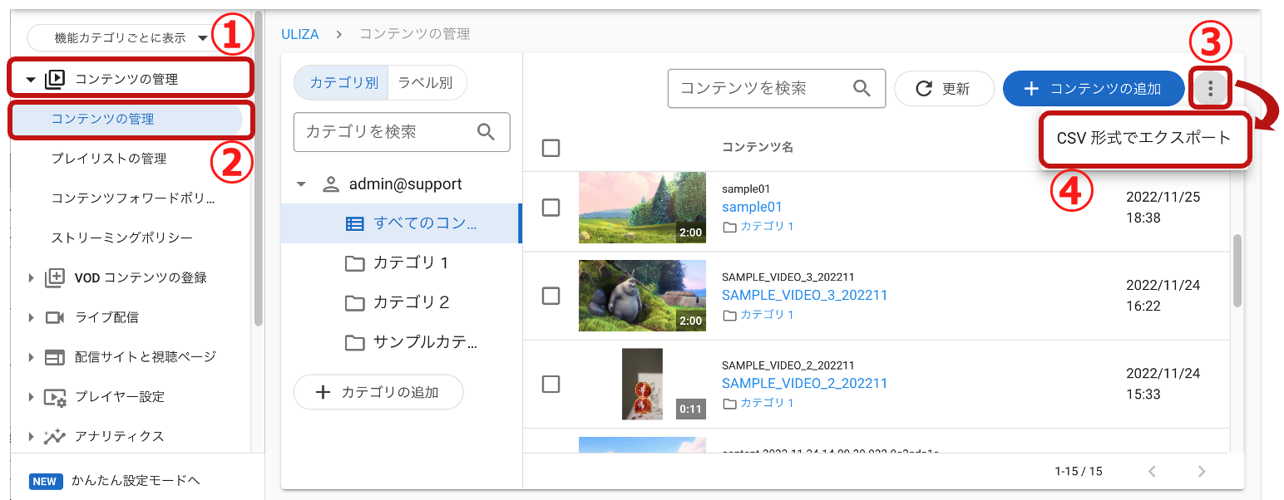Open the SAMPLE_VIDEO_2_202211 link

click(x=804, y=384)
